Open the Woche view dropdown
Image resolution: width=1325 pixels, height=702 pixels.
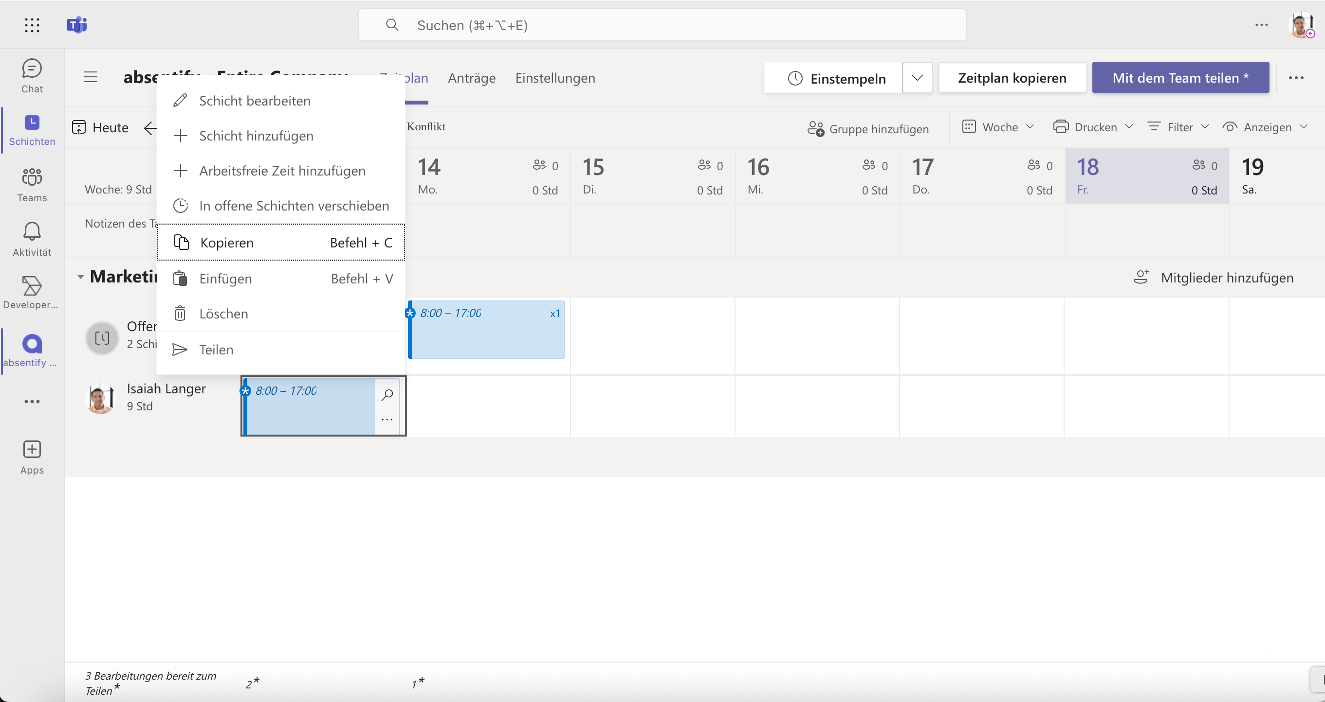coord(998,127)
